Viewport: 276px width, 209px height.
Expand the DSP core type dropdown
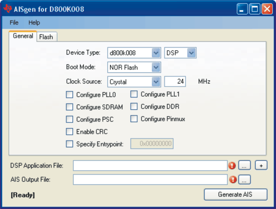[192, 53]
